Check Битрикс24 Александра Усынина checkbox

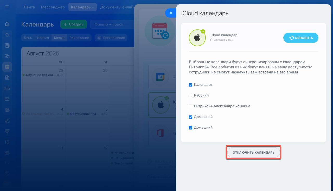[x=190, y=106]
